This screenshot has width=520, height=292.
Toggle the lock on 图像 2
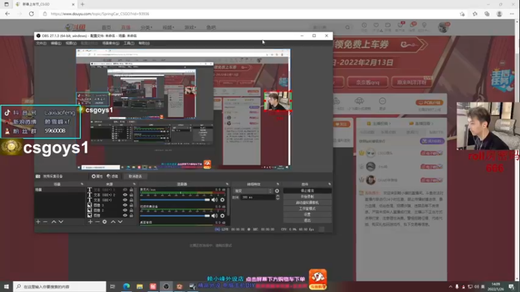point(131,210)
